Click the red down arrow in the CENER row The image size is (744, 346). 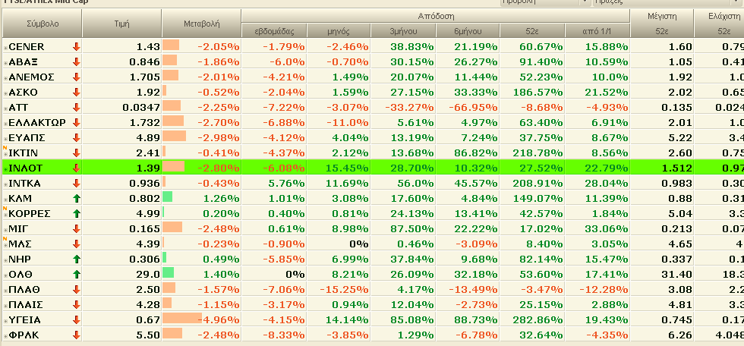(x=77, y=46)
